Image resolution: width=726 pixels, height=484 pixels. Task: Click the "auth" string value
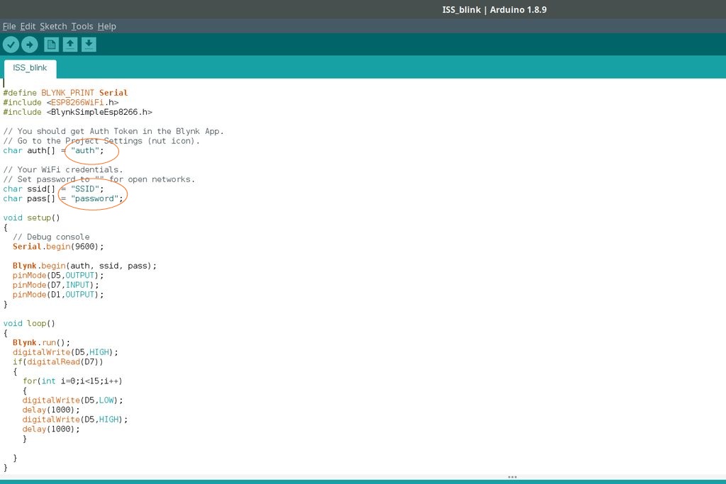click(x=85, y=150)
